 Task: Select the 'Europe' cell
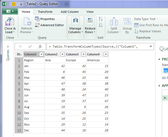pyautogui.click(x=76, y=60)
